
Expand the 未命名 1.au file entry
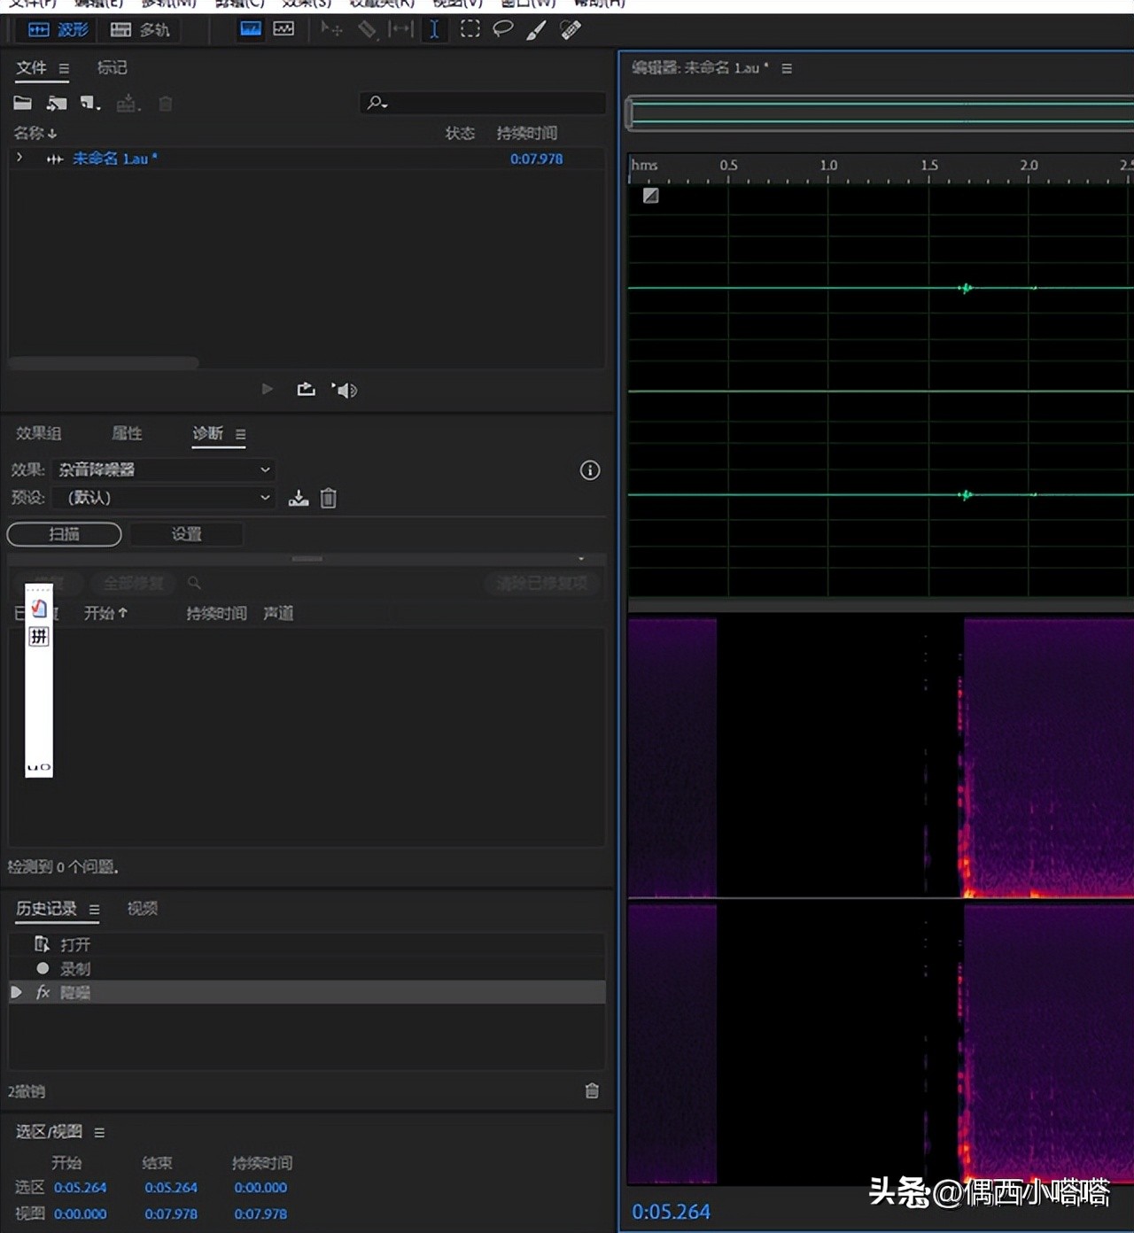[x=20, y=159]
